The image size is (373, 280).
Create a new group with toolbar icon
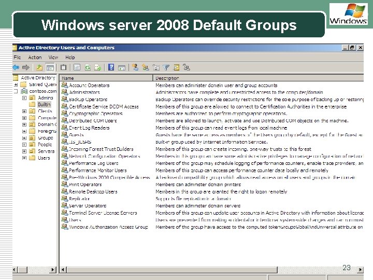click(x=146, y=67)
